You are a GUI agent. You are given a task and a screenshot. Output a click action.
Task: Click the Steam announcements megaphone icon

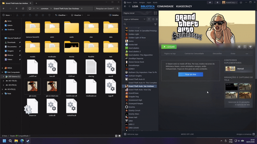[210, 3]
